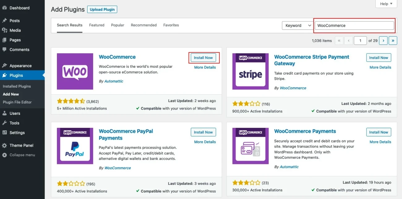
Task: Open the Media library icon
Action: (5, 30)
